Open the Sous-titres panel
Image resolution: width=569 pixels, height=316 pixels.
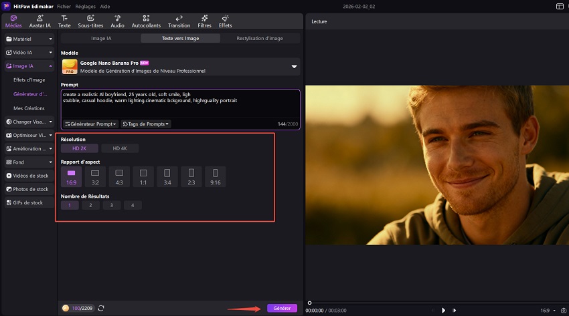point(90,21)
